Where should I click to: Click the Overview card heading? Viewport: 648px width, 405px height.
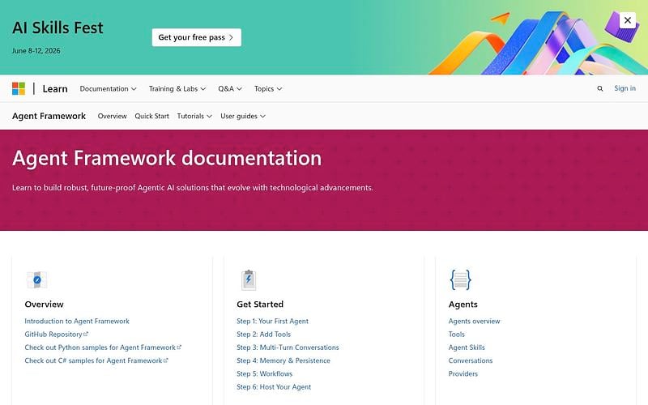coord(45,305)
